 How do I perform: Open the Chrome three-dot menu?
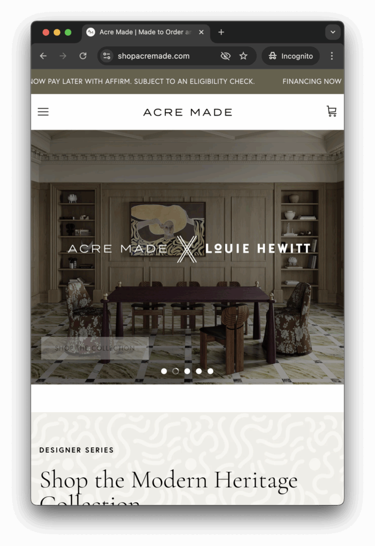click(331, 55)
